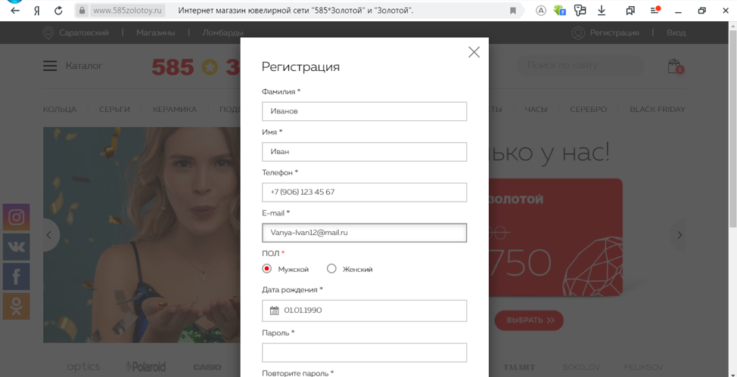Select the Женский gender radio button

click(x=331, y=269)
